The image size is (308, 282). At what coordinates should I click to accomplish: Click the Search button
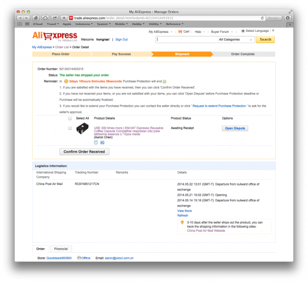tap(265, 40)
